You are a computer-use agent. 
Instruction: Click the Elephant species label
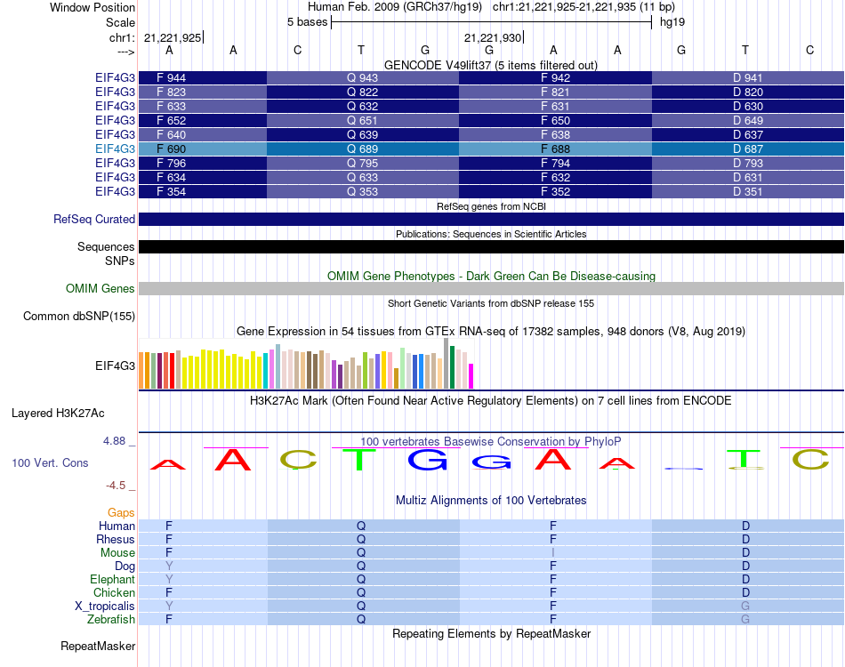point(112,580)
